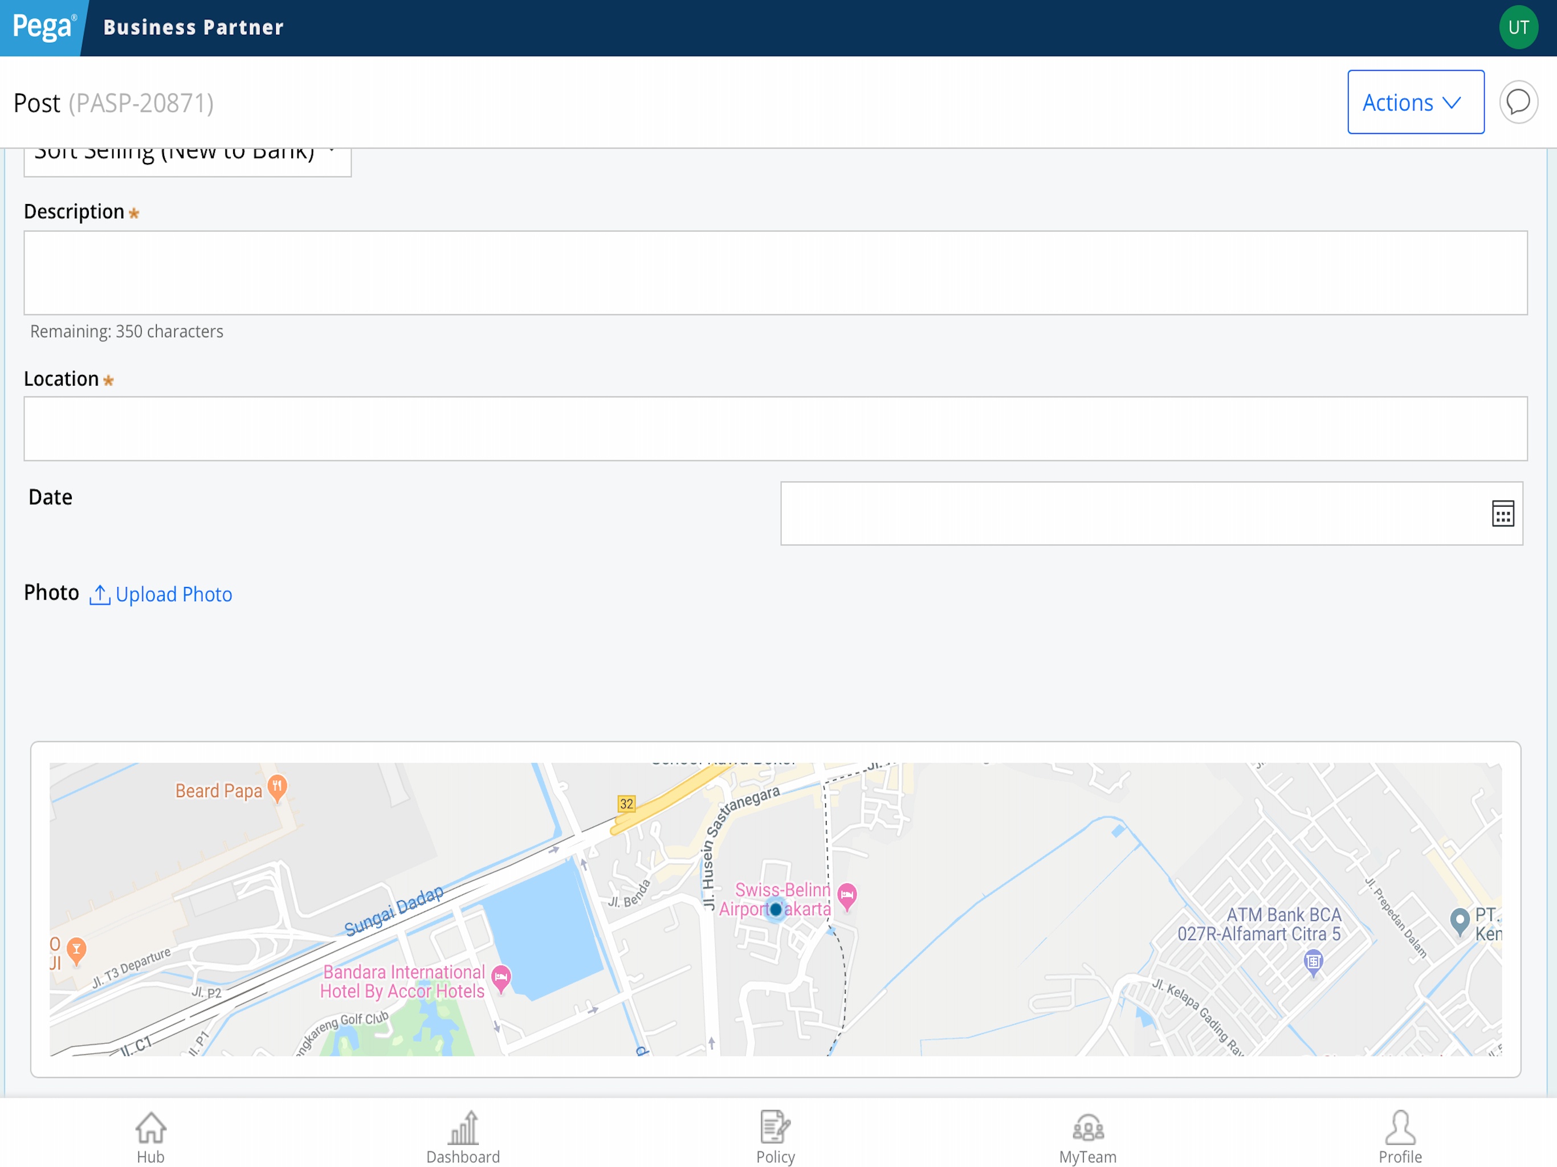Click the Jl. P2 road label

207,993
